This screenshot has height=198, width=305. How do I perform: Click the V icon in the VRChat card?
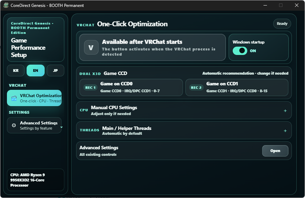point(91,47)
